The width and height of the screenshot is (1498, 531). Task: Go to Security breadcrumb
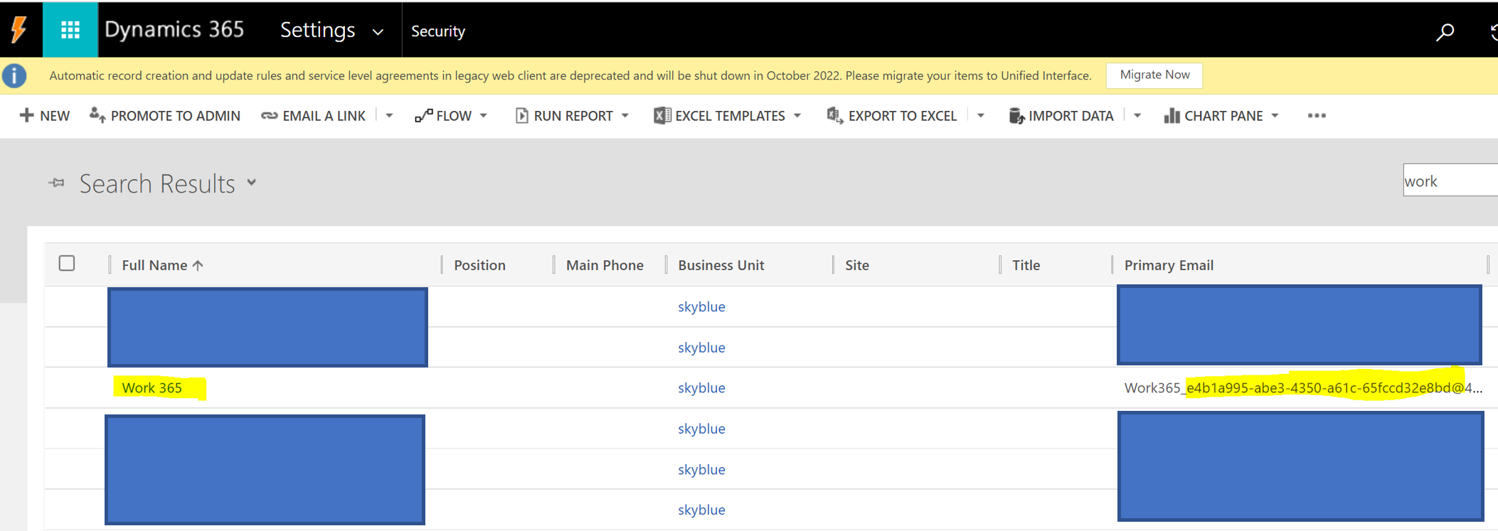pos(438,31)
